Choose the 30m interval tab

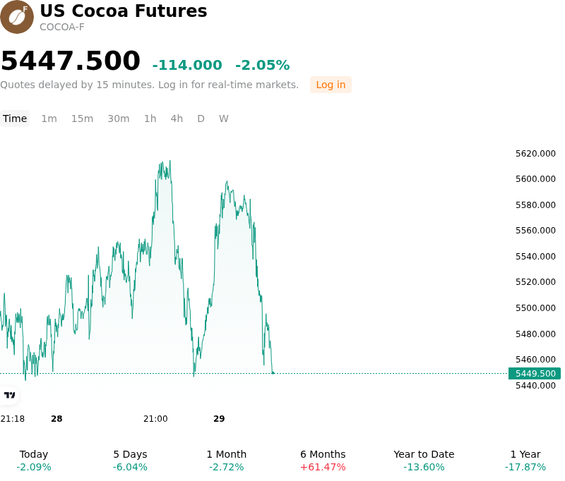[119, 118]
